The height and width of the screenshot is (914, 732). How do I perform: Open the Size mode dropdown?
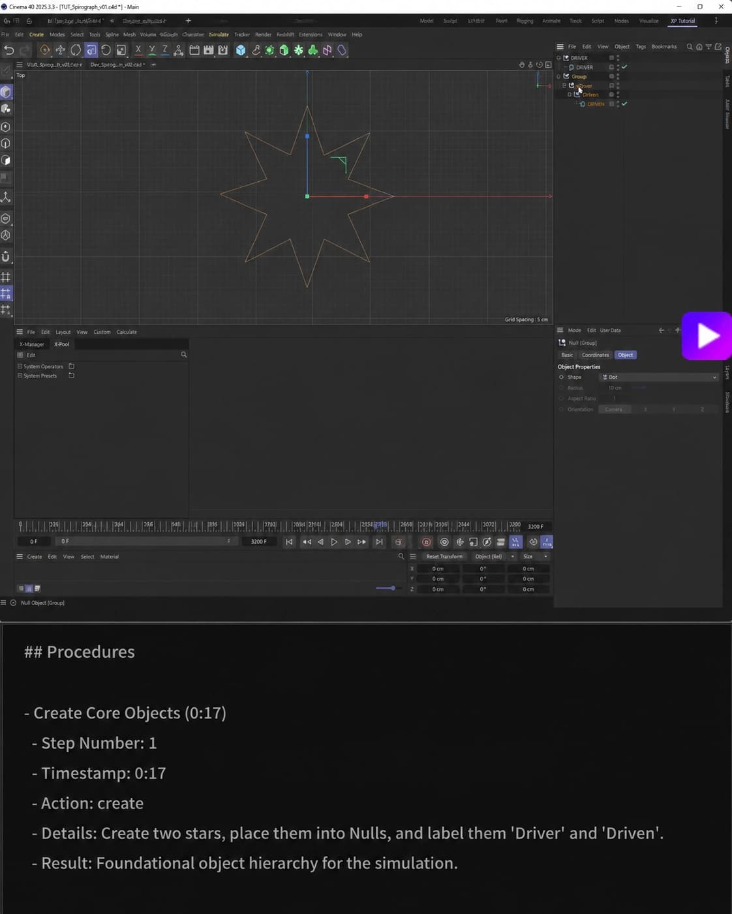click(536, 557)
